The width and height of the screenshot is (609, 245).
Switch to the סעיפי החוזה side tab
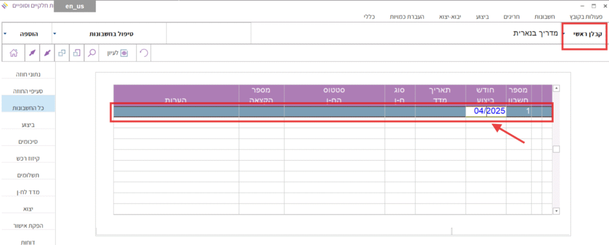(28, 92)
